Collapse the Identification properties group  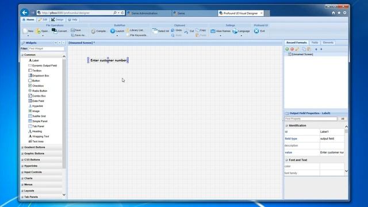(x=286, y=125)
